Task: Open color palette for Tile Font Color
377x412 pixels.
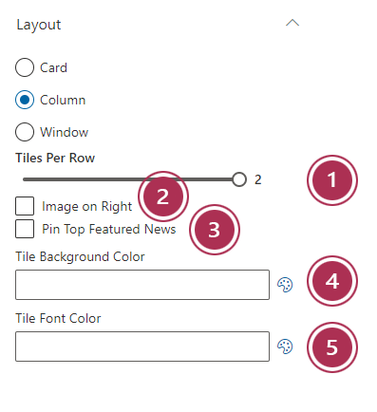Action: click(285, 346)
